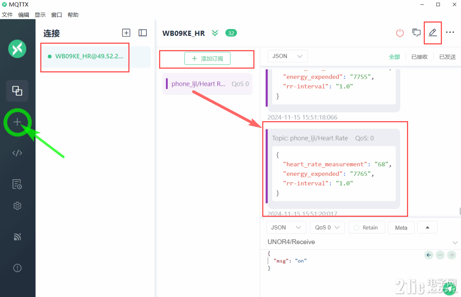The height and width of the screenshot is (297, 461).
Task: Toggle the Retain radio option
Action: coord(367,227)
